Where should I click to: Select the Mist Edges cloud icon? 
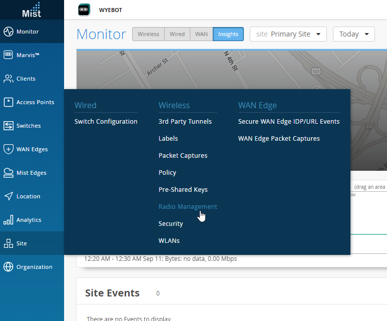tap(9, 173)
